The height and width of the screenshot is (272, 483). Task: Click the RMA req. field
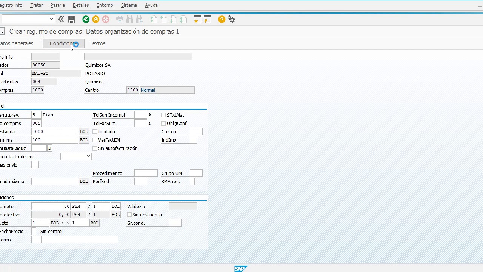coord(192,181)
